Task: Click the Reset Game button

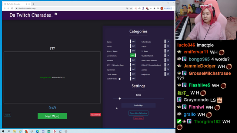Action: point(138,118)
